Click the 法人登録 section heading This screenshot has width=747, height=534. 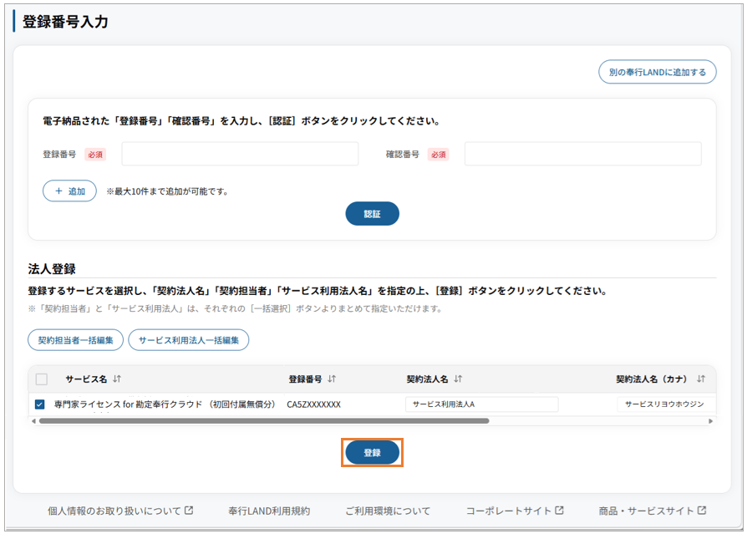pos(52,269)
